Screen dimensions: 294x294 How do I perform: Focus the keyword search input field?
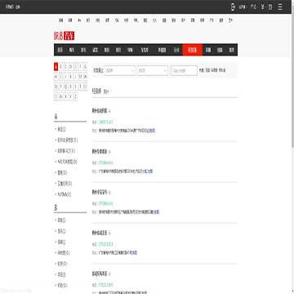click(x=184, y=70)
